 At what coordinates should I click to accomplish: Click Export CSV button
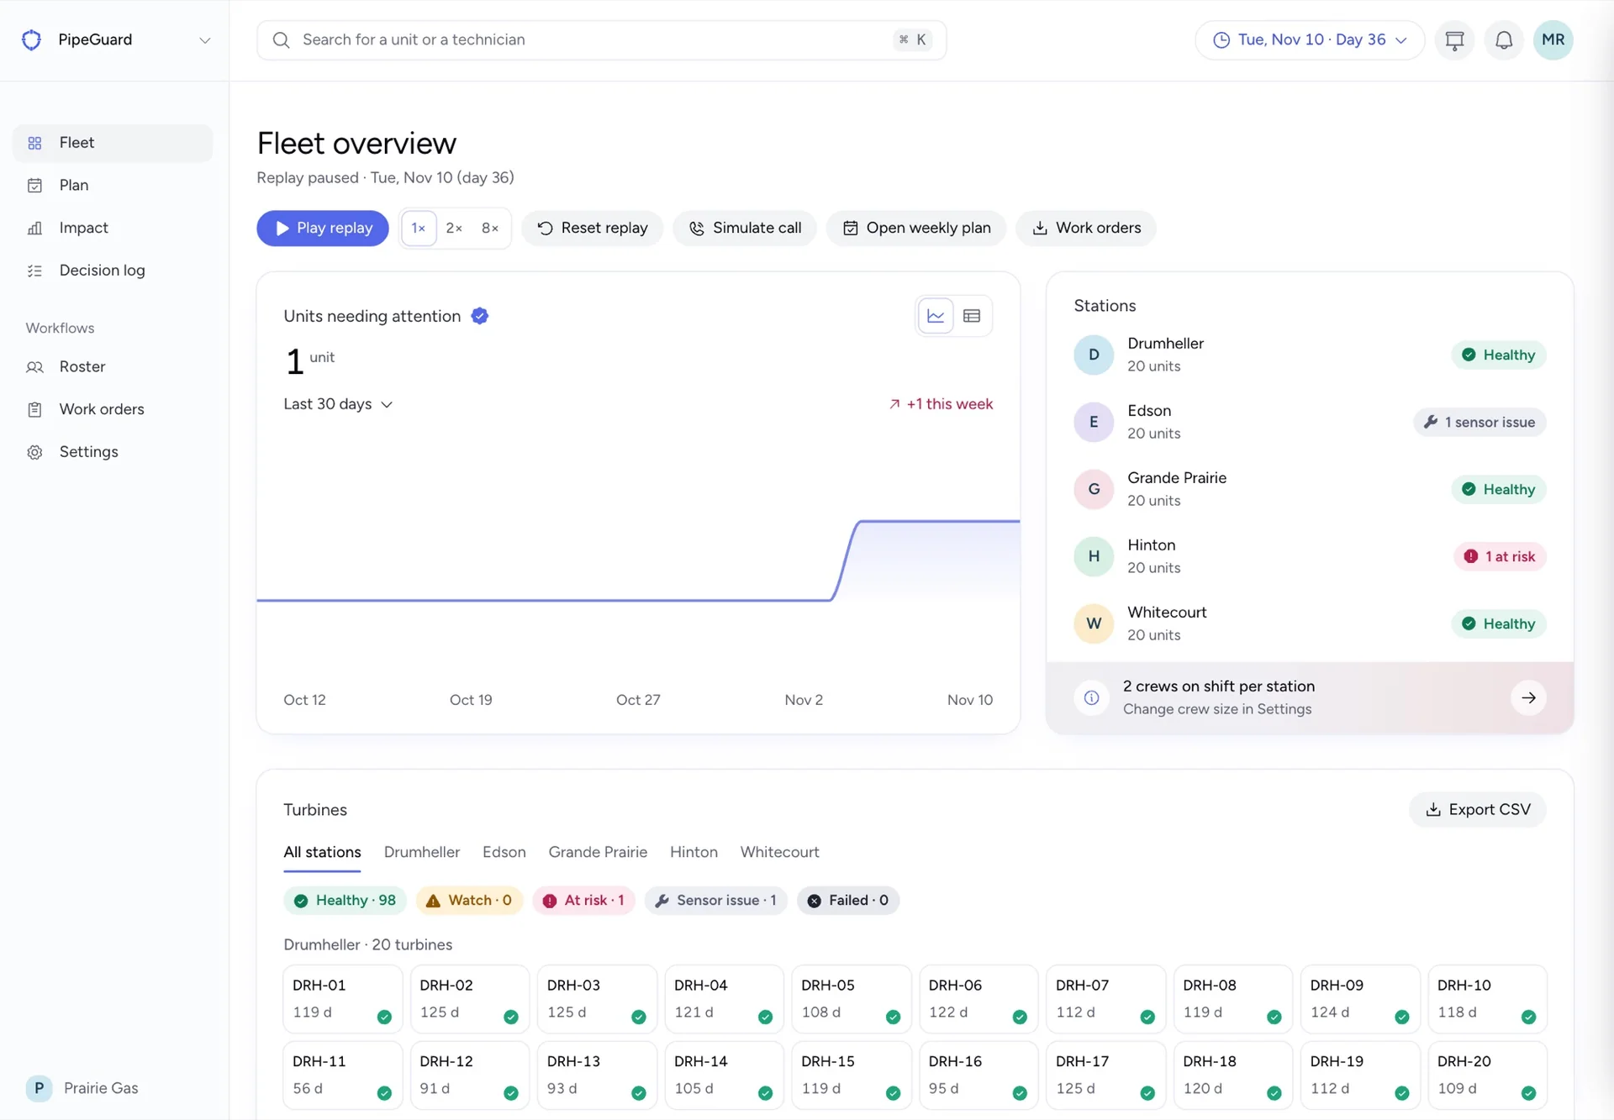click(x=1478, y=809)
